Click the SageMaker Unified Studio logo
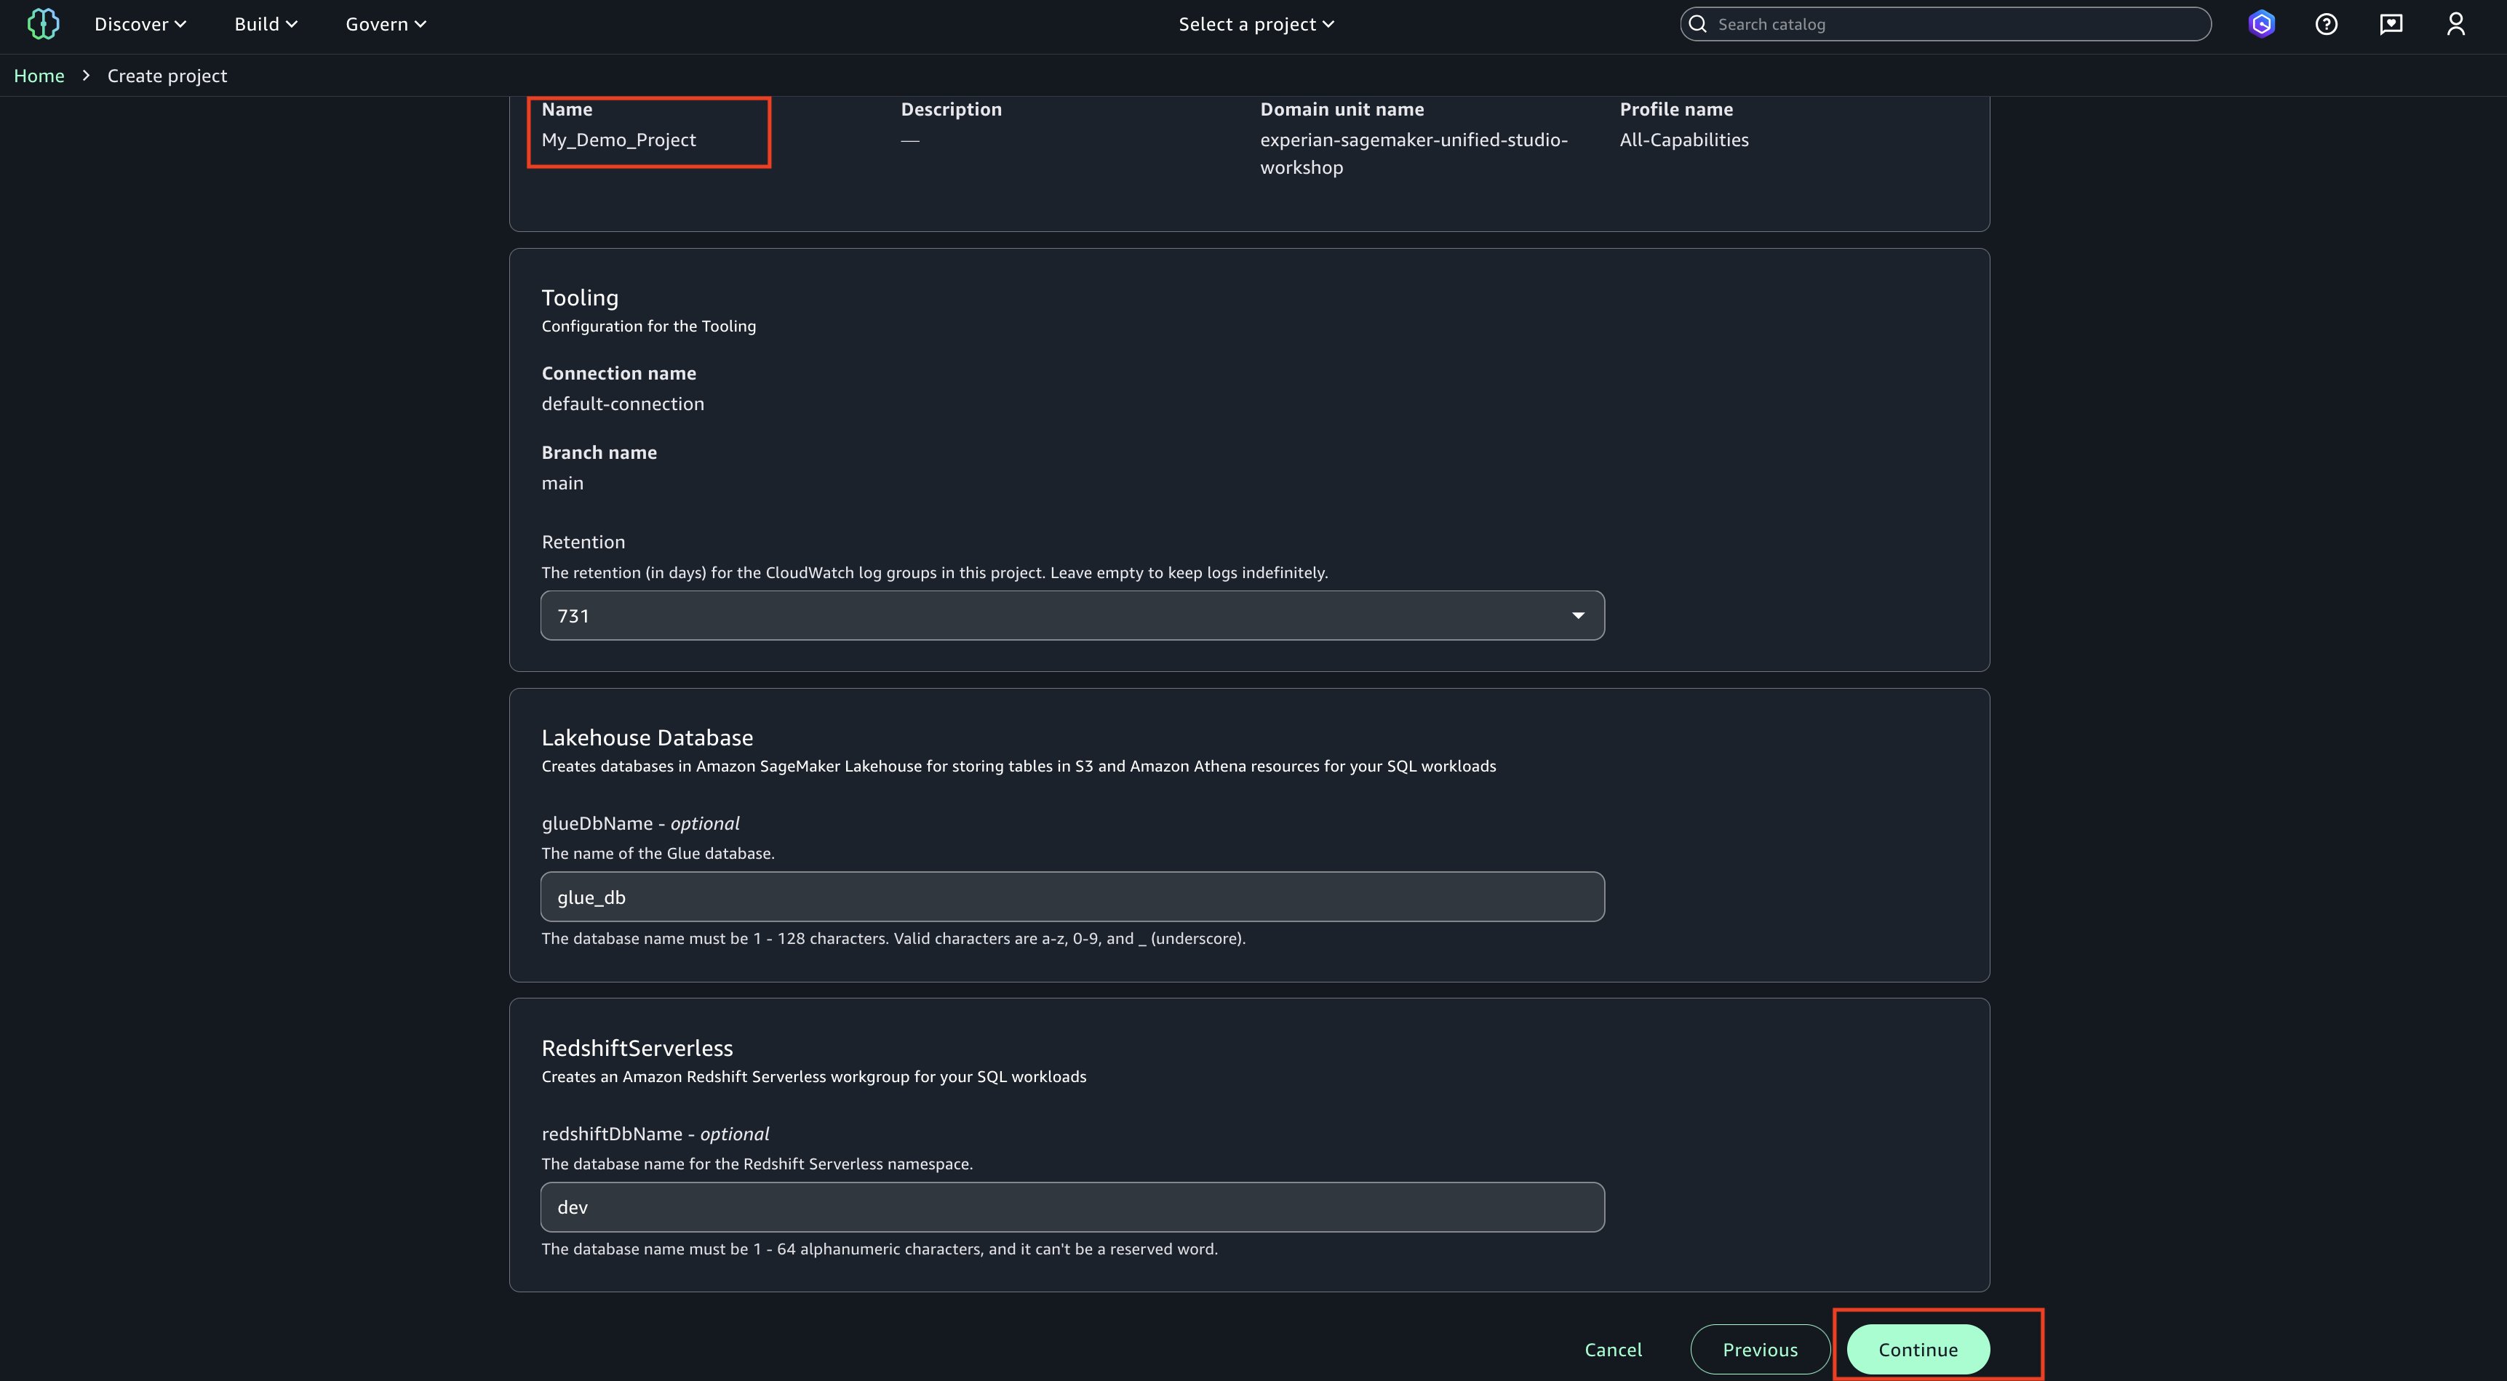Screen dimensions: 2507x1381 [x=43, y=24]
